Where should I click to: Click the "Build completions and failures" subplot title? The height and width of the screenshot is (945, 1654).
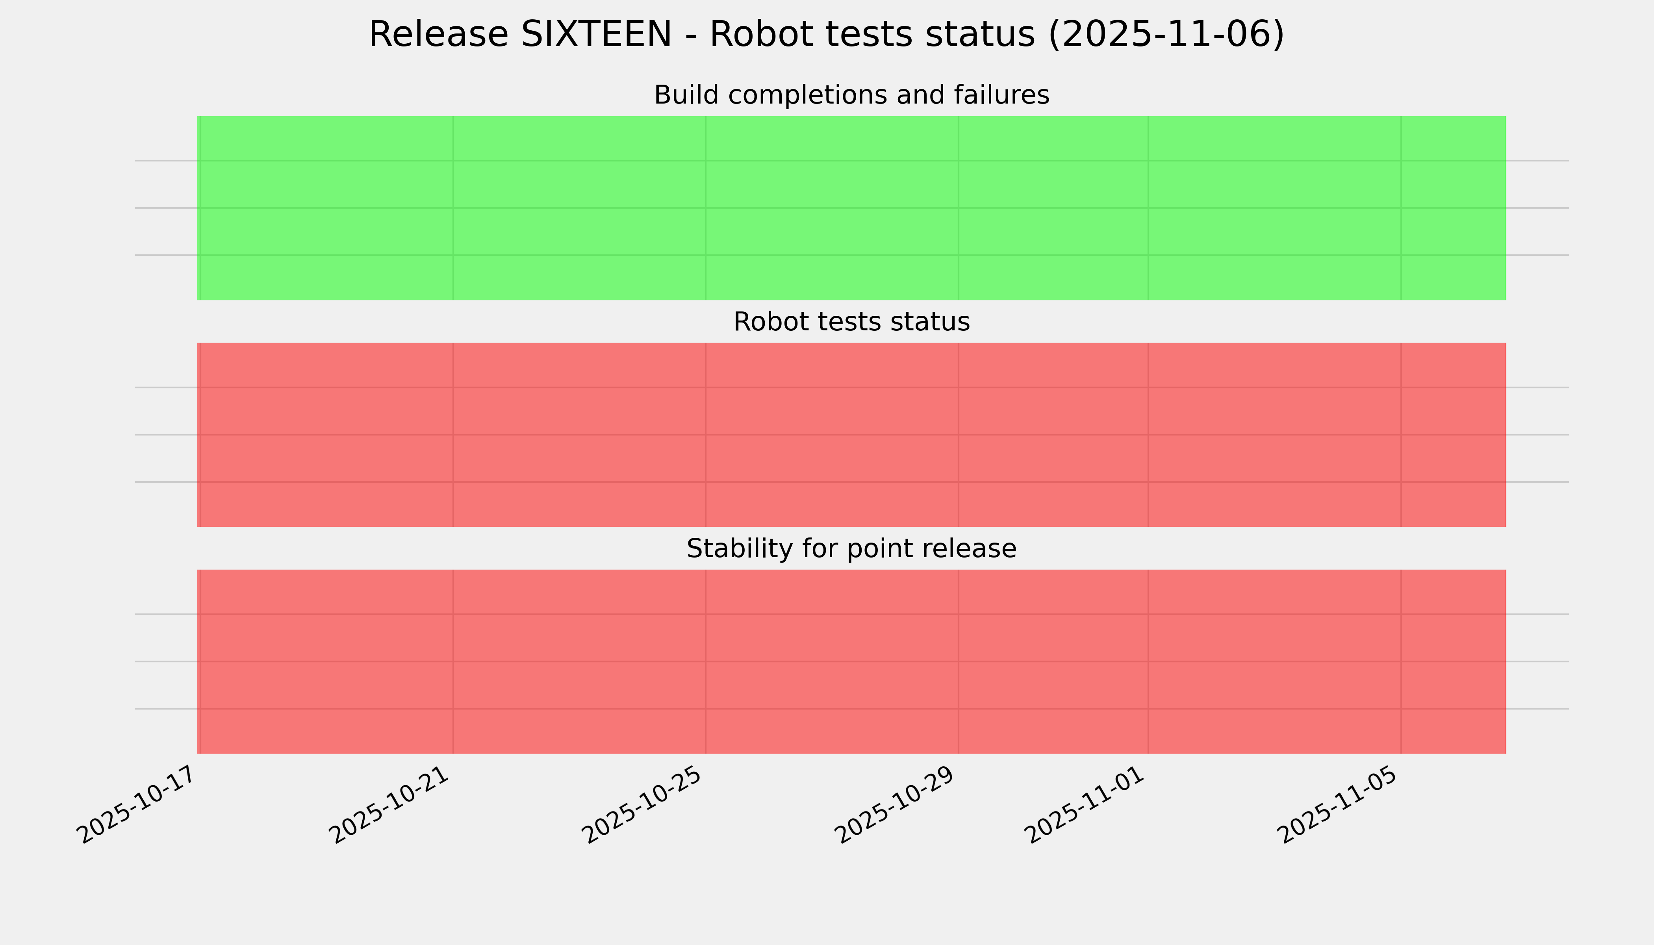point(851,95)
